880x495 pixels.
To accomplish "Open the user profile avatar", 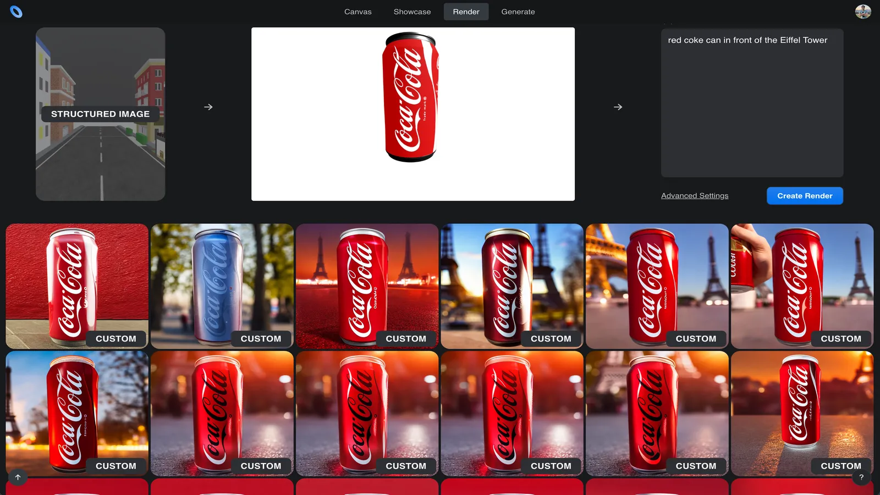I will (x=863, y=12).
